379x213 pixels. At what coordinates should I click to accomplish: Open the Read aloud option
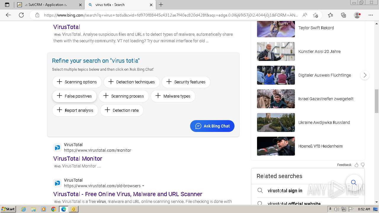click(x=304, y=15)
